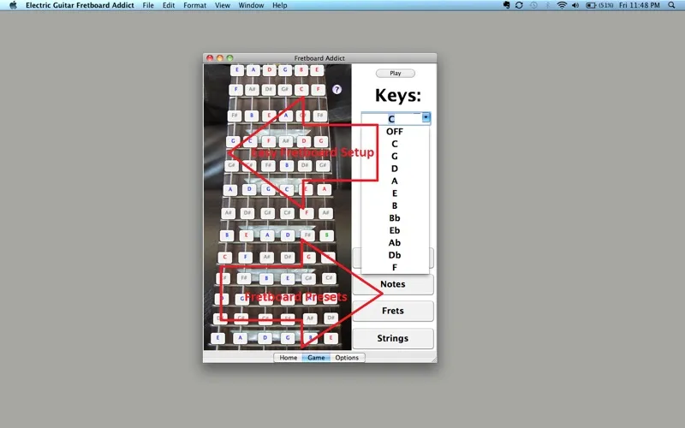This screenshot has width=685, height=428.
Task: Open the volume speaker icon
Action: pyautogui.click(x=575, y=5)
